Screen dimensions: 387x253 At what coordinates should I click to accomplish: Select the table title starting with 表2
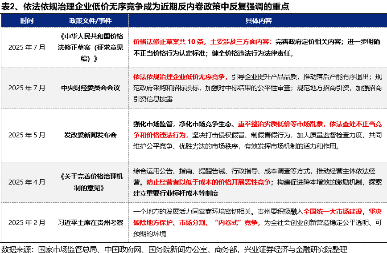145,6
